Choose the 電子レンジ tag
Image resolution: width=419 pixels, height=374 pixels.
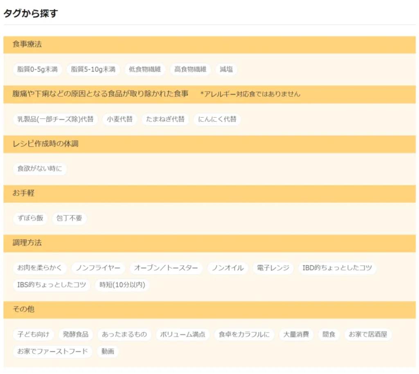click(273, 268)
